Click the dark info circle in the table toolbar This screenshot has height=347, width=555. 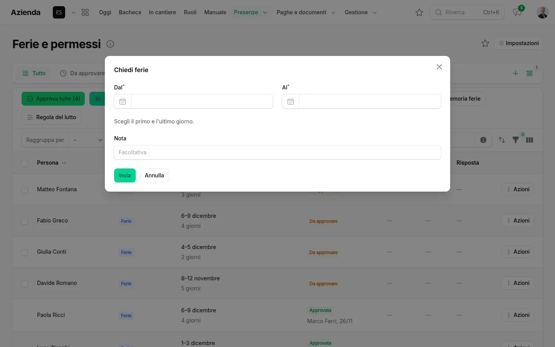point(483,140)
